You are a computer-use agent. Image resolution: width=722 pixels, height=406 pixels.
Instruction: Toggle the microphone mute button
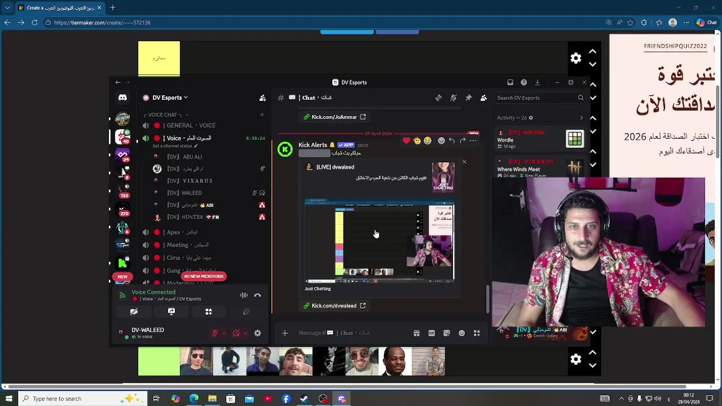[x=214, y=333]
